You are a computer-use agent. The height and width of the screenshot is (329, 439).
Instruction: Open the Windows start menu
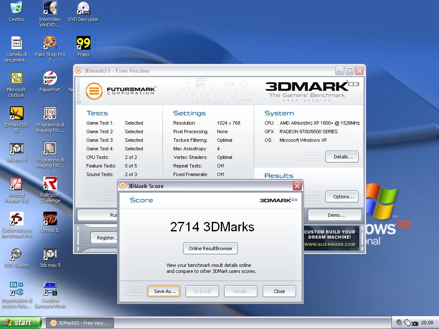click(20, 323)
